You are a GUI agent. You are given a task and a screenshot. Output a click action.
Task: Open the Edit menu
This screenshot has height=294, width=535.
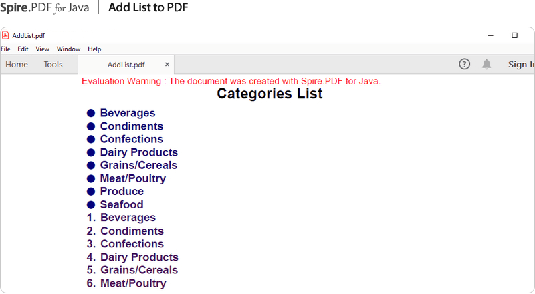[23, 49]
